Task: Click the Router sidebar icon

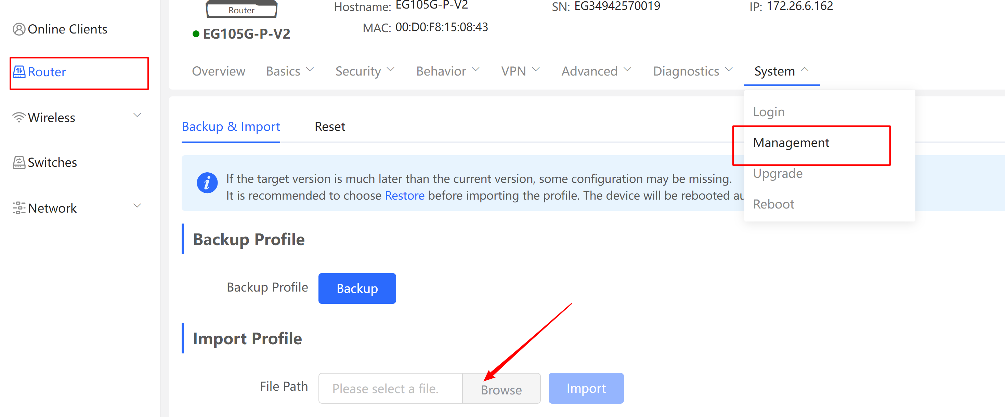Action: point(19,72)
